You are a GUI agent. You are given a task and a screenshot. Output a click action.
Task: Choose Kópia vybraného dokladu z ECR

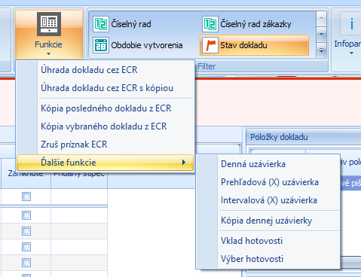[104, 126]
